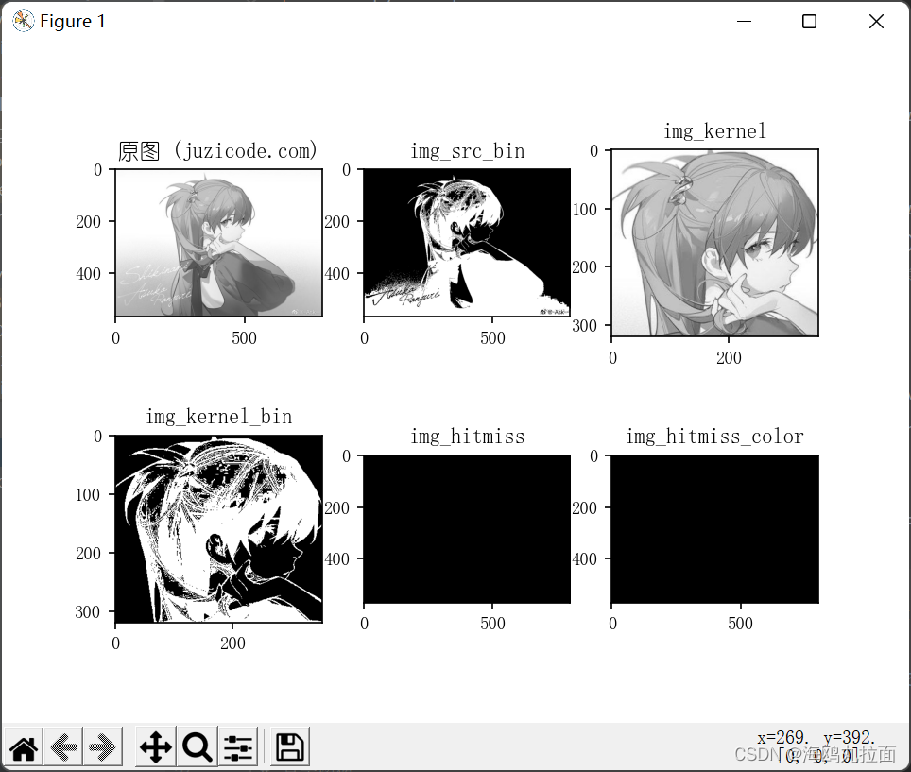Screen dimensions: 911x772
Task: Click the title text 'img_hitmiss'
Action: pyautogui.click(x=468, y=437)
